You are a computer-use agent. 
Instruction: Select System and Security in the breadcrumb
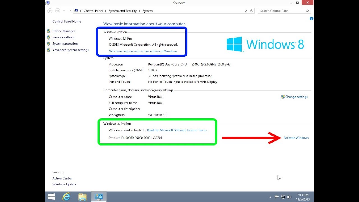point(123,11)
